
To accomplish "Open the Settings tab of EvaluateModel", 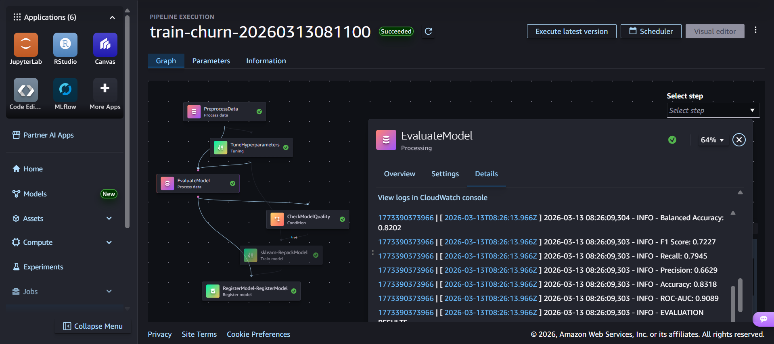I will click(x=445, y=174).
